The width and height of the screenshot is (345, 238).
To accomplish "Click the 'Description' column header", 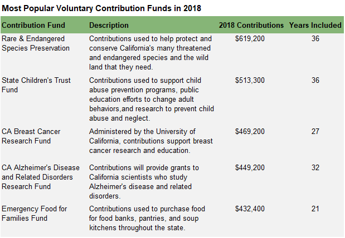I will point(109,26).
